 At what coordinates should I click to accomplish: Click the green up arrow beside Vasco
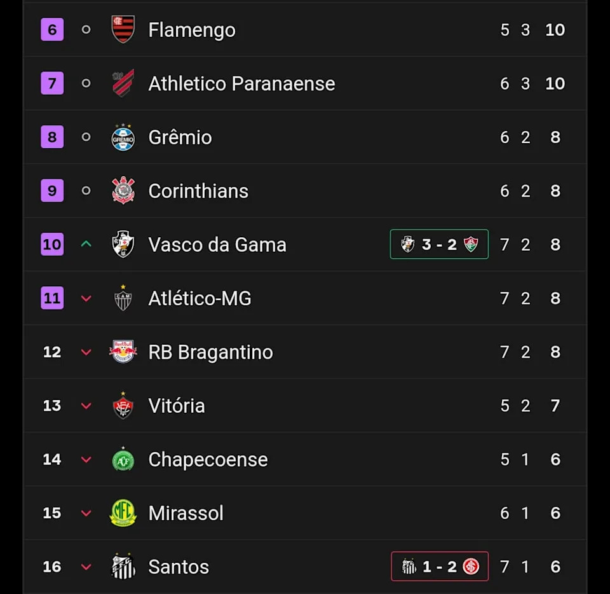(86, 244)
